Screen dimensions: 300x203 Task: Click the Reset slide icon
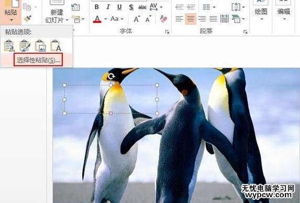(75, 7)
